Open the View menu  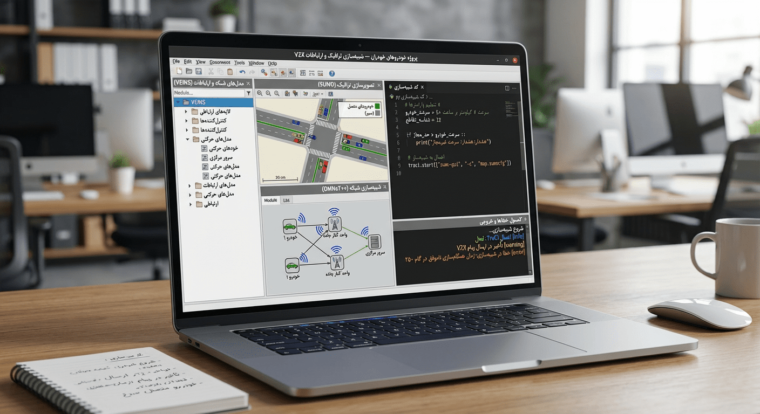(x=201, y=62)
